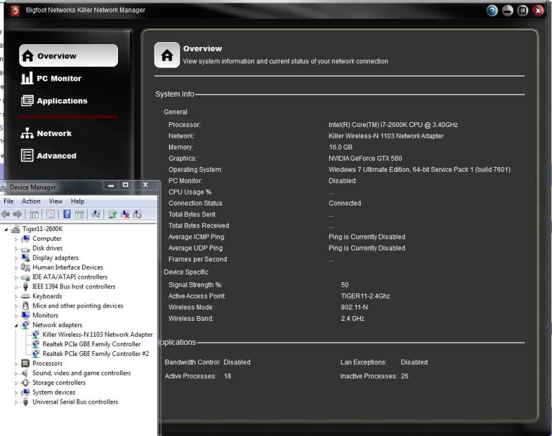This screenshot has height=436, width=552.
Task: Expand IDE ATA/ATAPI controllers category
Action: pos(16,277)
